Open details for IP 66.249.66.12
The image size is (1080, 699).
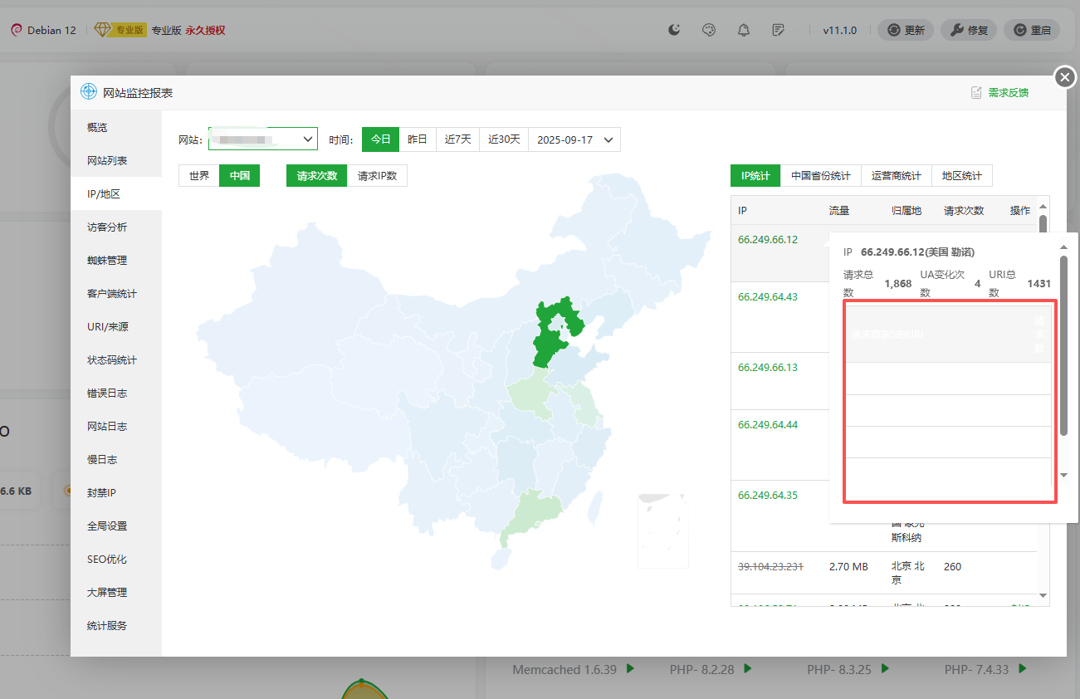(765, 238)
